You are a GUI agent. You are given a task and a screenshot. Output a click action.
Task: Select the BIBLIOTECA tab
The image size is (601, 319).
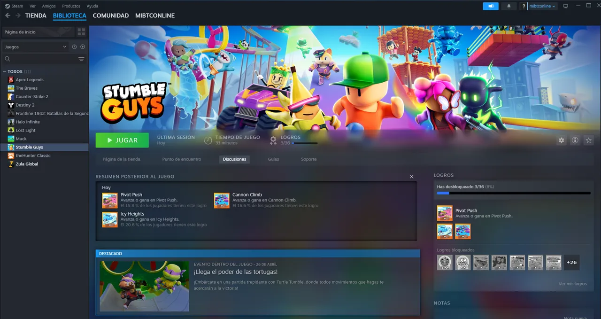click(x=69, y=16)
